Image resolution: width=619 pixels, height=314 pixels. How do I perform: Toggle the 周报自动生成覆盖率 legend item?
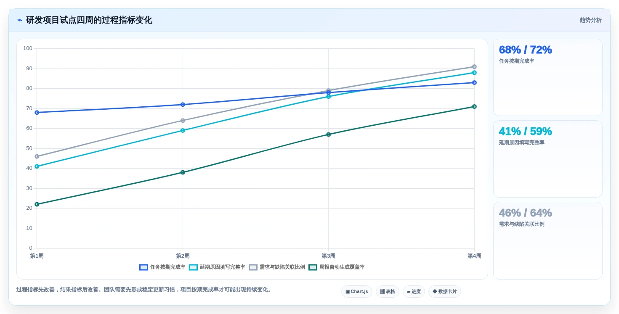(x=337, y=267)
